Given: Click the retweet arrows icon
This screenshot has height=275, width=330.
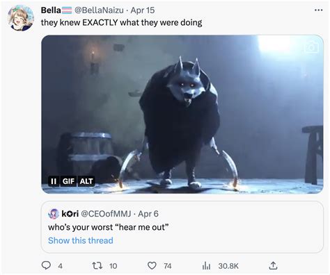Looking at the screenshot, I should 97,265.
